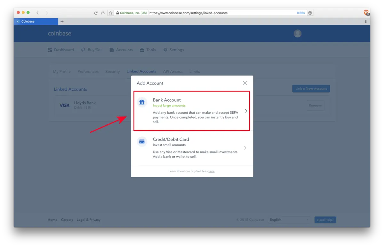Remove the Lloyds Bank account
This screenshot has height=247, width=384.
click(315, 105)
